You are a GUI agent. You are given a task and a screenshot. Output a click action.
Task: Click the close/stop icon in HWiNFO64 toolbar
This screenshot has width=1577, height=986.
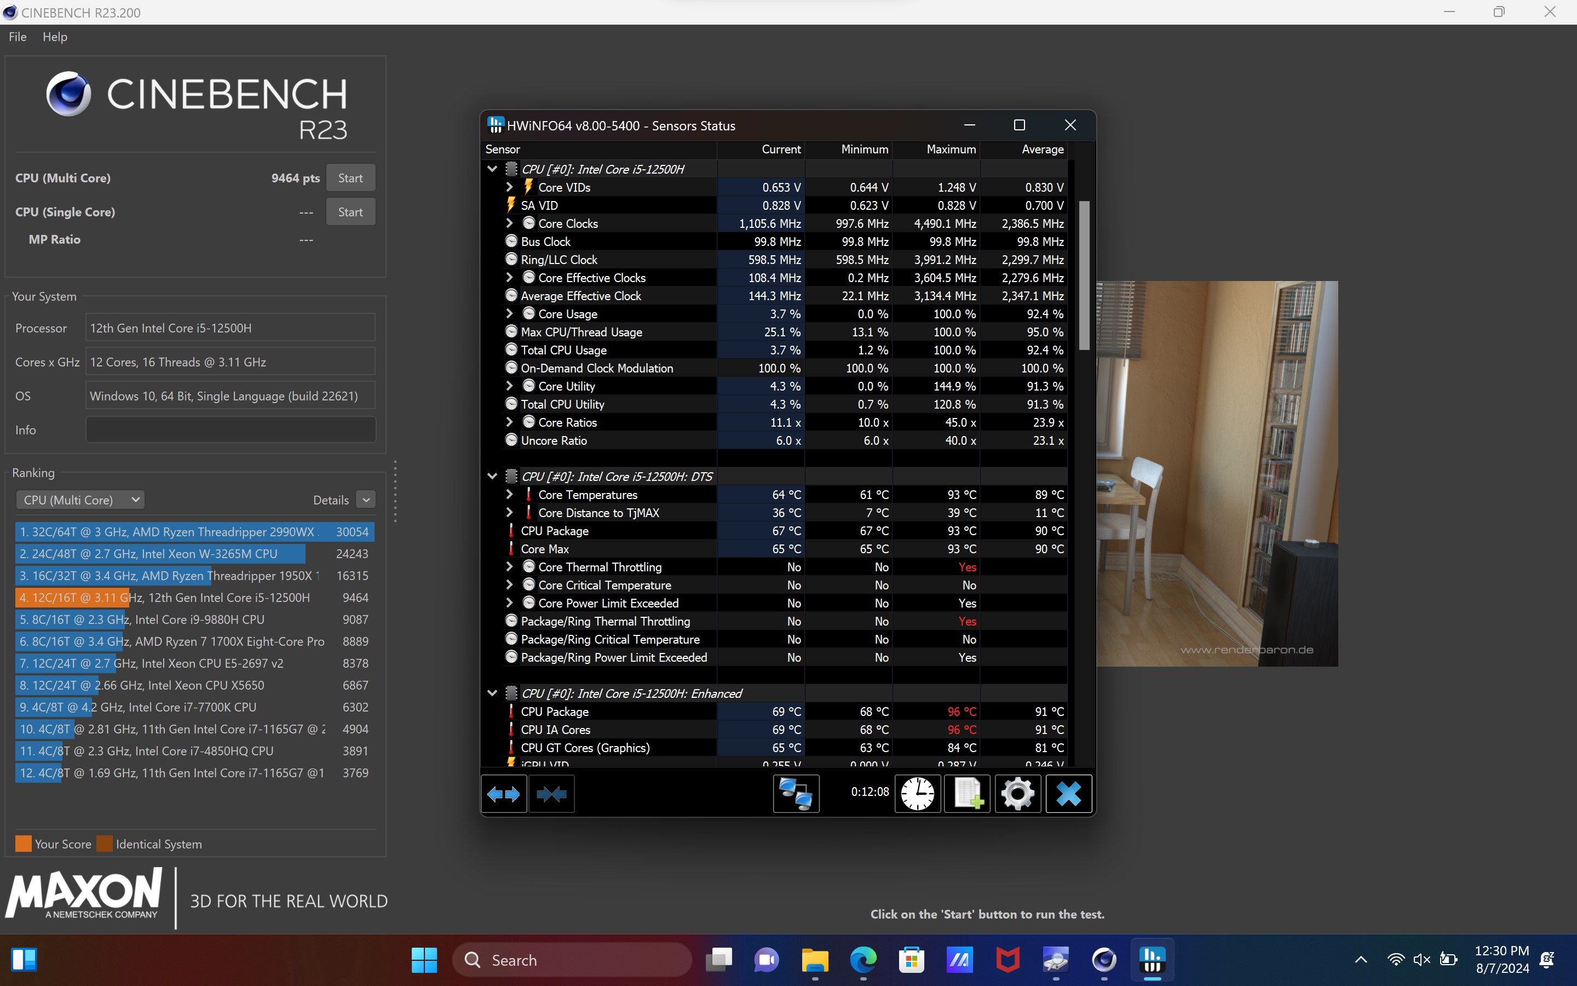1067,793
